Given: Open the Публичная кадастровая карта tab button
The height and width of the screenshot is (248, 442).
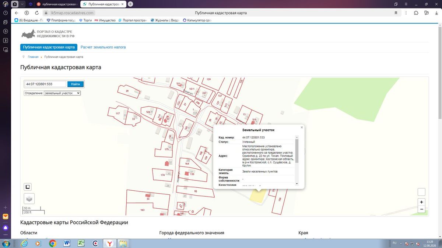Looking at the screenshot, I should coord(49,47).
